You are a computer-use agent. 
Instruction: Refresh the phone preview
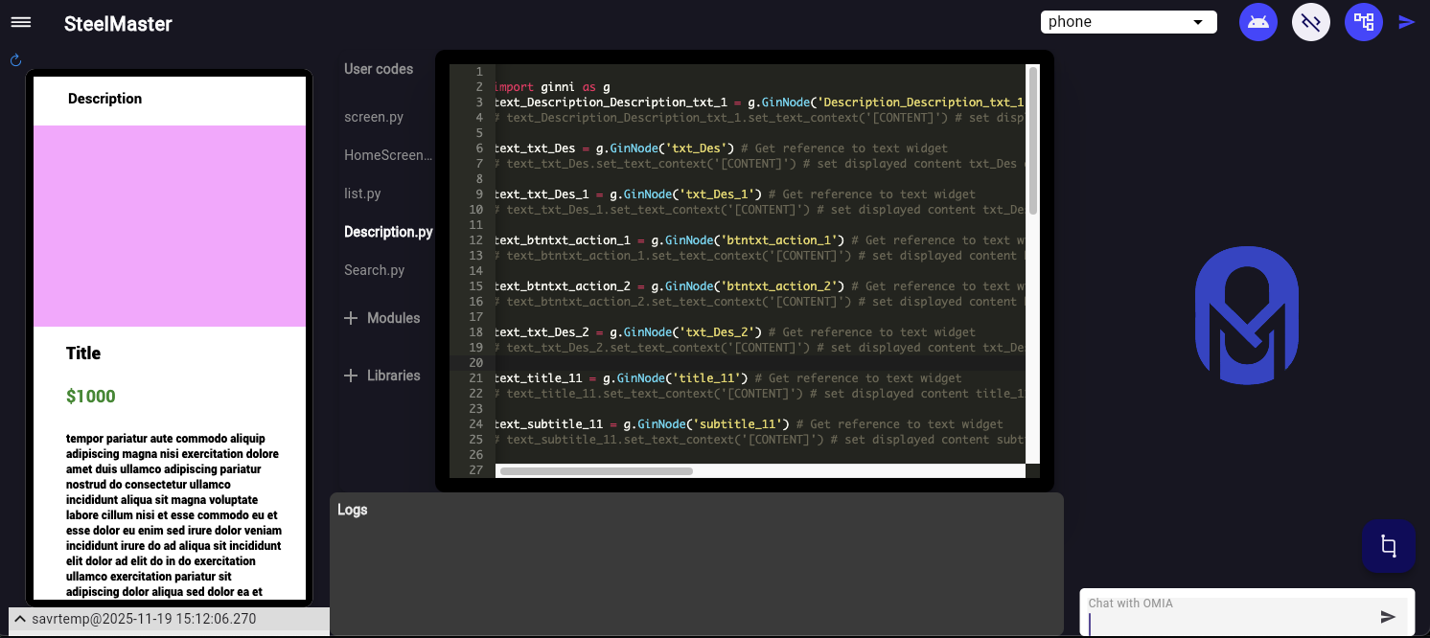15,59
